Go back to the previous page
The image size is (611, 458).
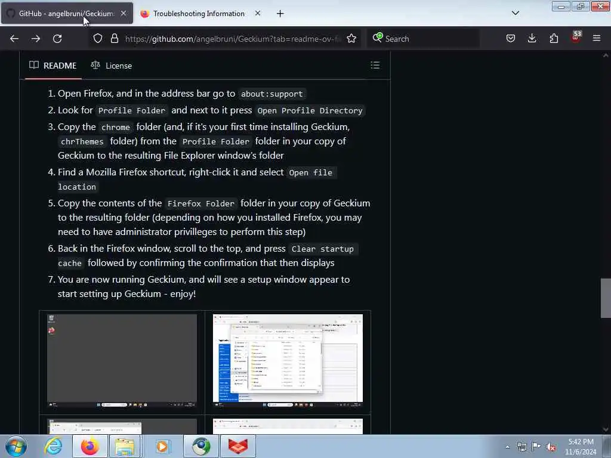point(14,39)
